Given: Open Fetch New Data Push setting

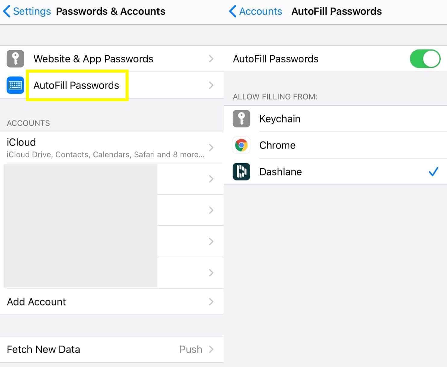Looking at the screenshot, I should [x=112, y=350].
